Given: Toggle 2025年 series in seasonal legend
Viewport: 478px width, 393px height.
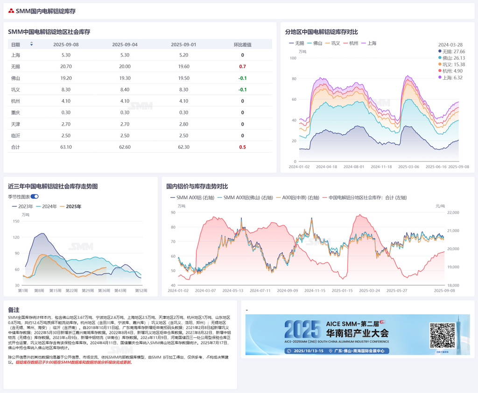Looking at the screenshot, I should (71, 206).
